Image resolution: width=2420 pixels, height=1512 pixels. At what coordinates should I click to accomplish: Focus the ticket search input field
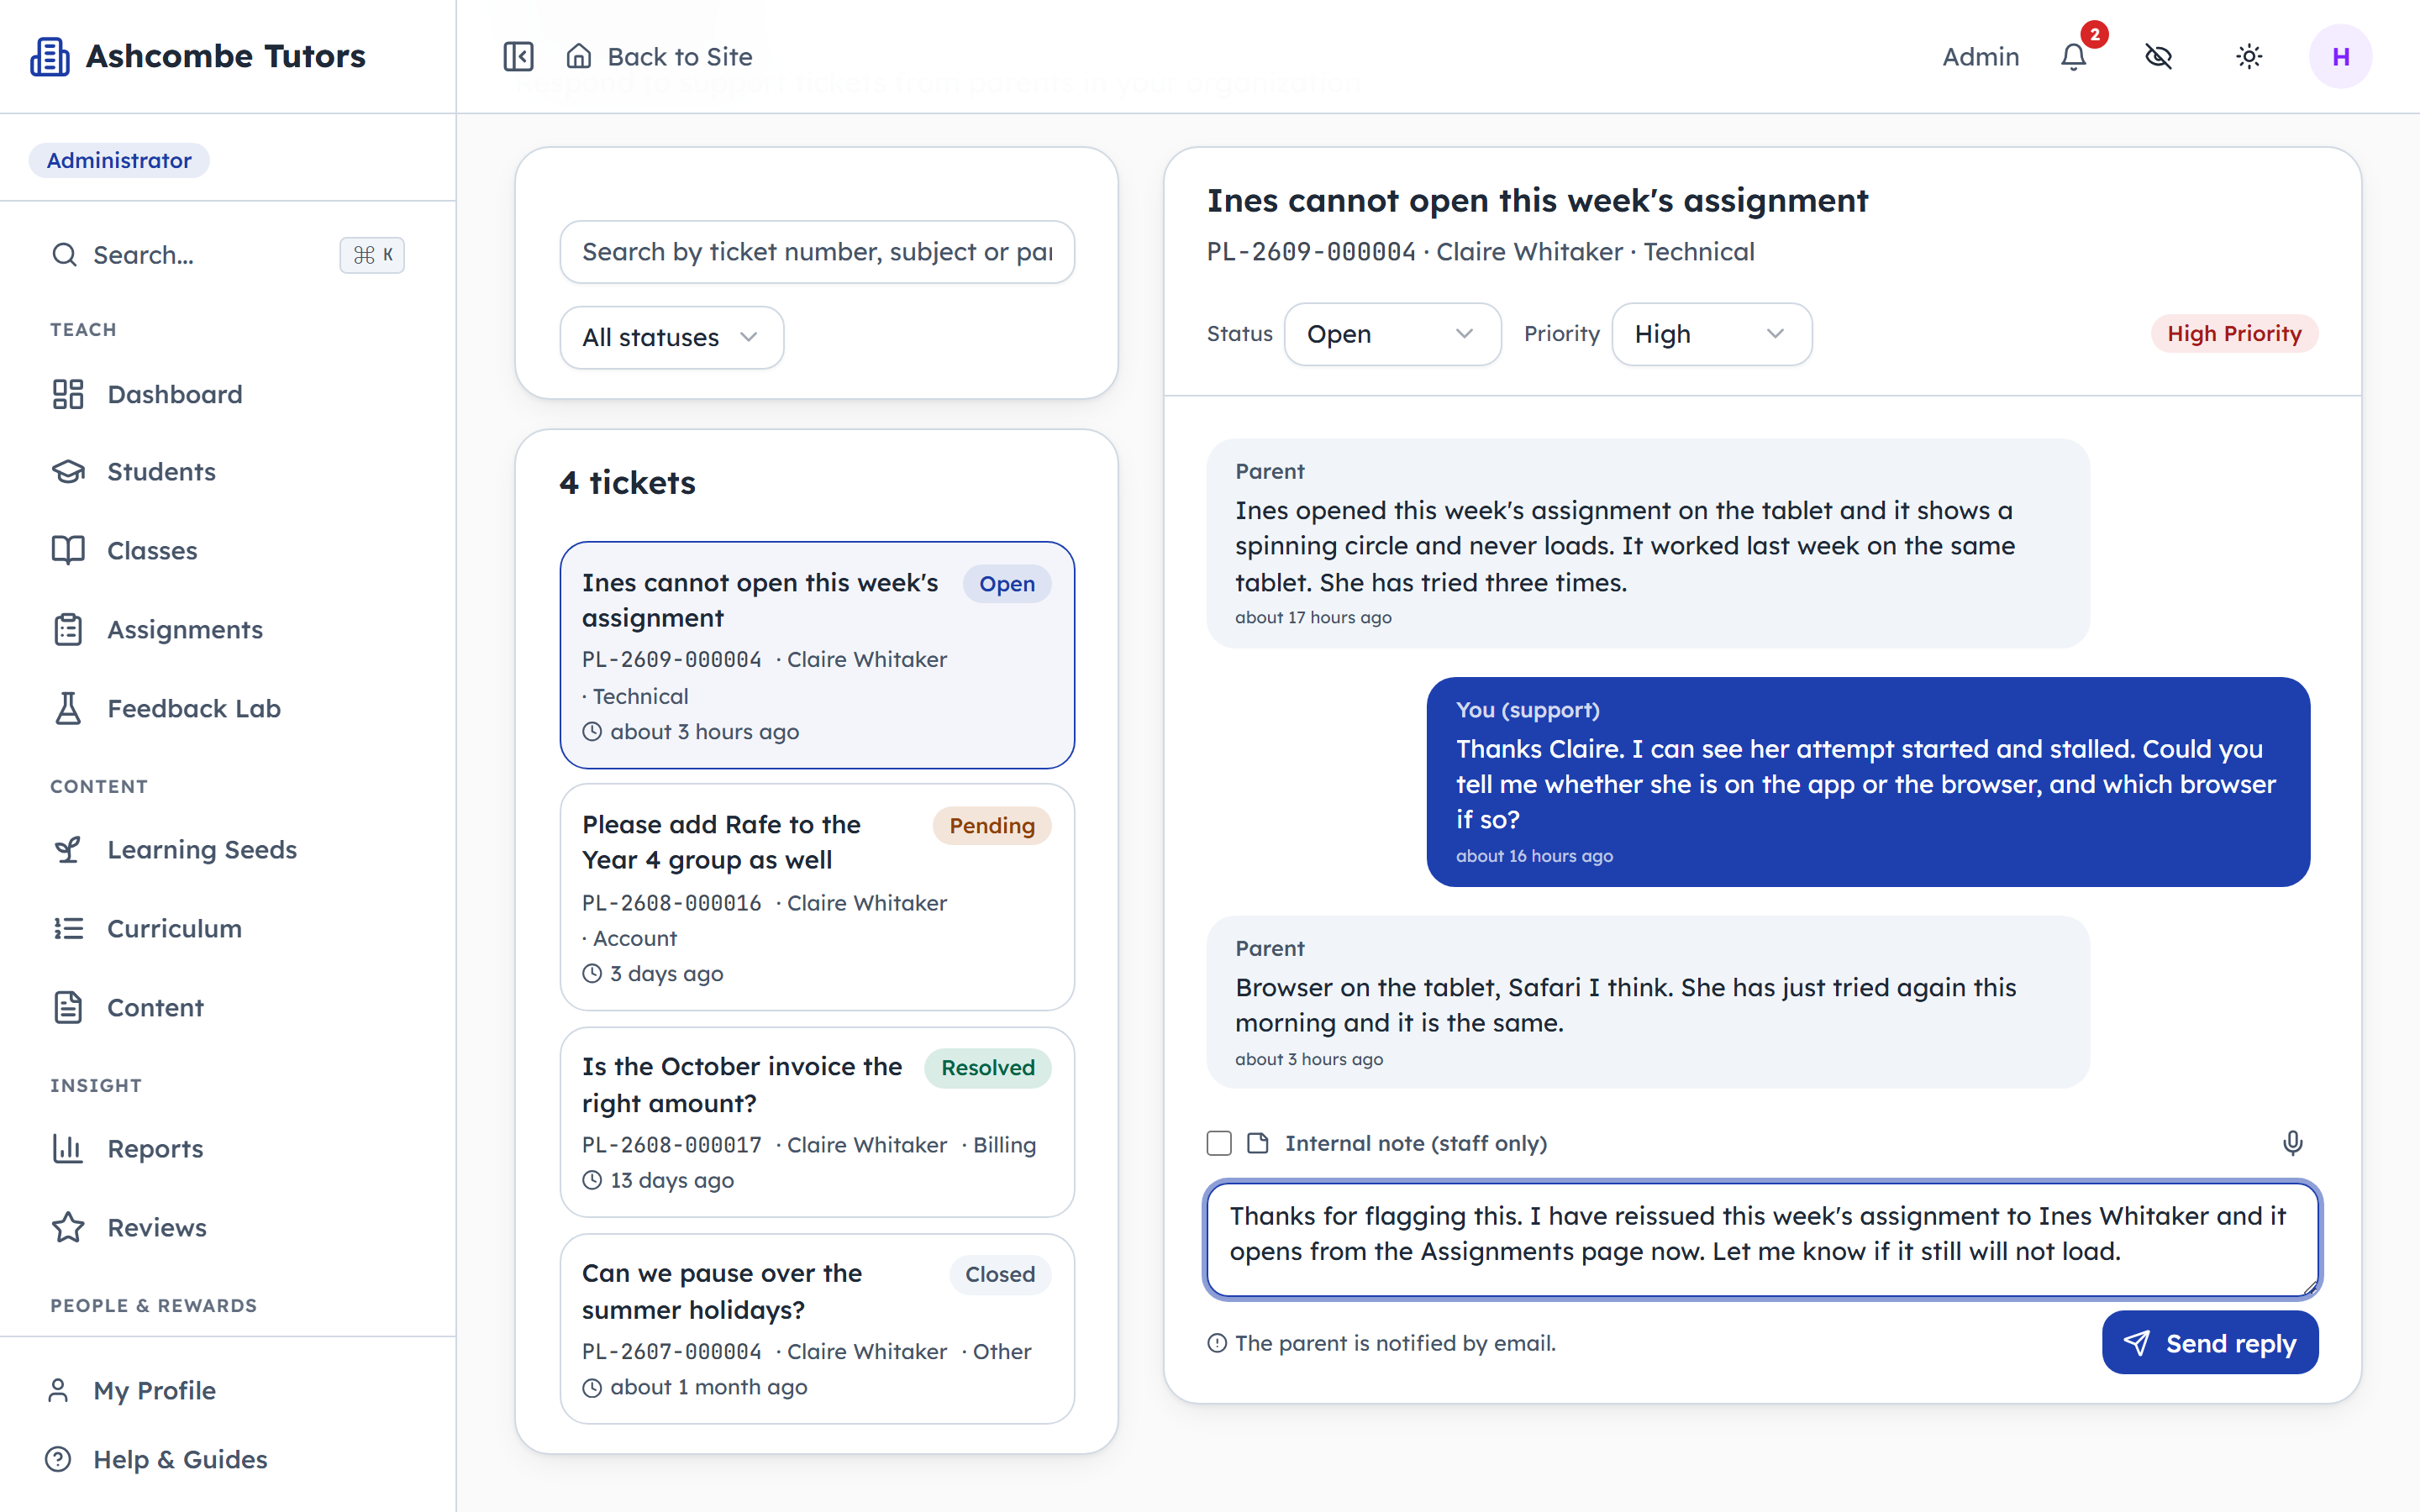click(x=817, y=252)
